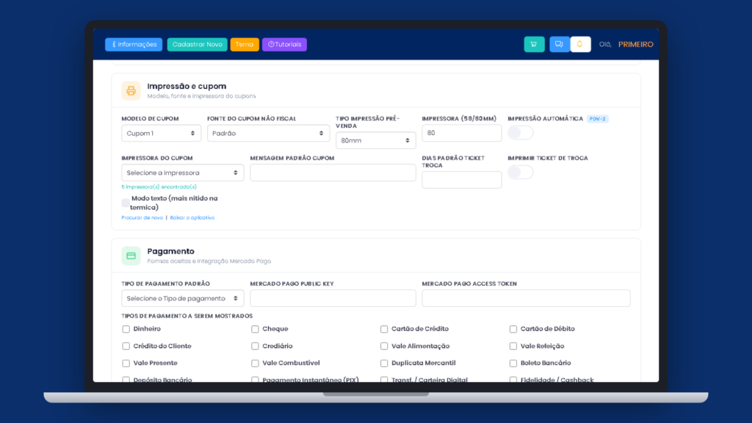This screenshot has width=752, height=423.
Task: Click Baixar o aplicativo link
Action: [192, 217]
